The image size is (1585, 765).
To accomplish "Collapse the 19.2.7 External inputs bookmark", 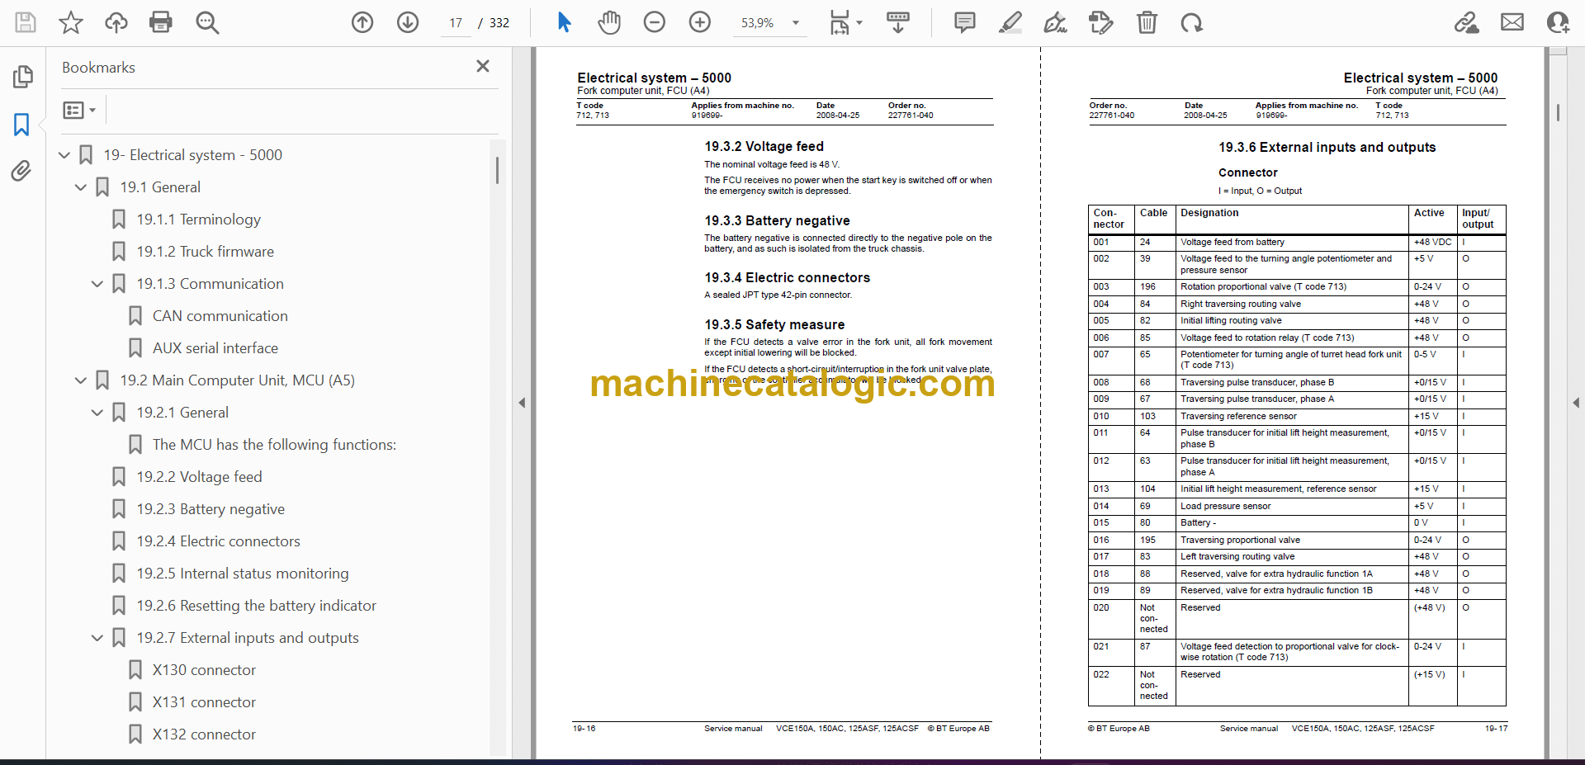I will (x=97, y=638).
